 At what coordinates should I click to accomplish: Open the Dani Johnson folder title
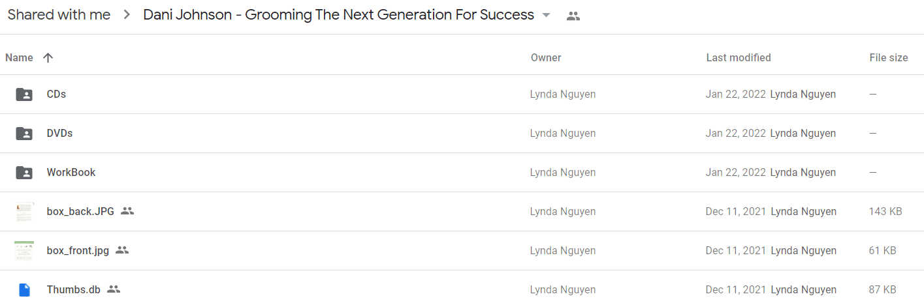coord(339,15)
